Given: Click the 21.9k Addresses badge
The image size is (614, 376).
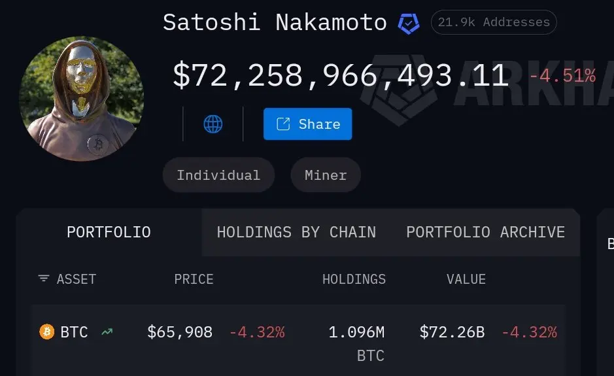Looking at the screenshot, I should tap(494, 22).
